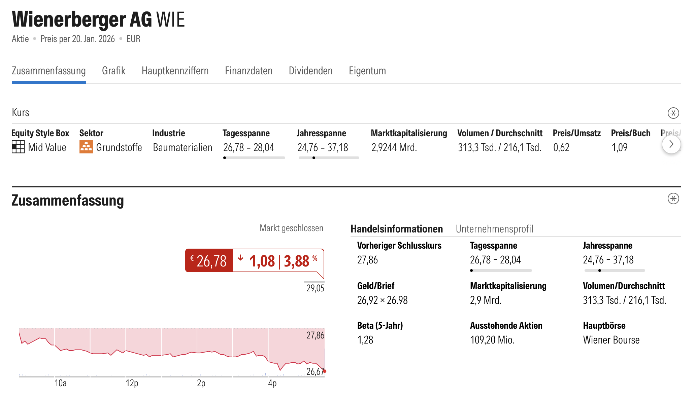
Task: Go to the Eigentum tab
Action: 367,71
